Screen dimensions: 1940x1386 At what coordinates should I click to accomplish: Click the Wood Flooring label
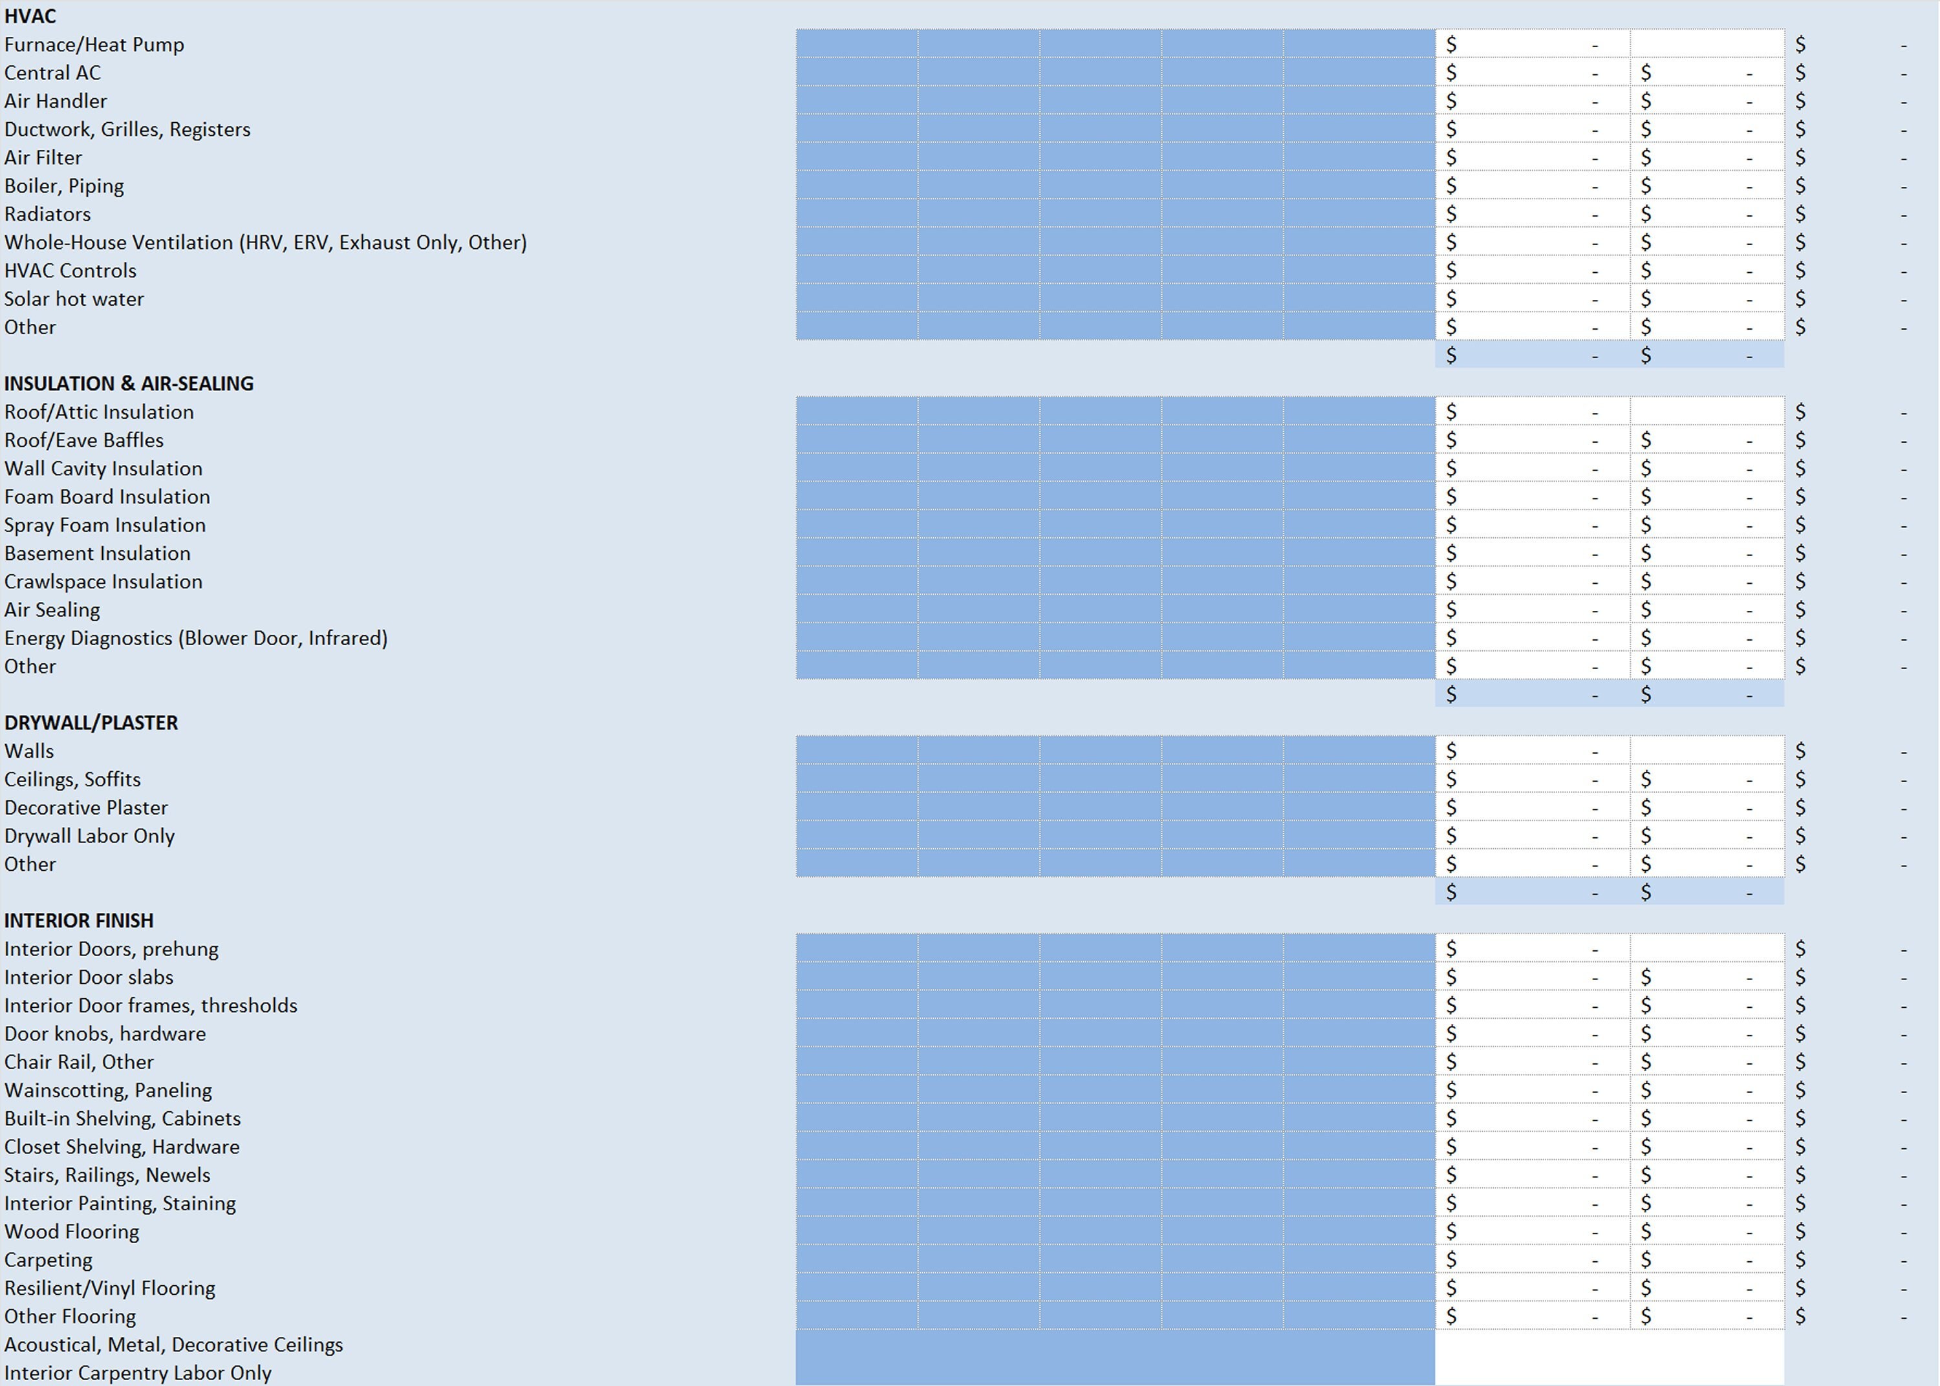pos(72,1231)
